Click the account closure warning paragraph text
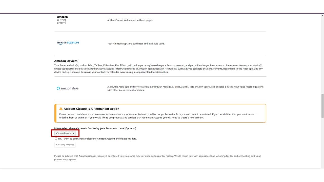Image resolution: width=324 pixels, height=182 pixels. [x=157, y=116]
